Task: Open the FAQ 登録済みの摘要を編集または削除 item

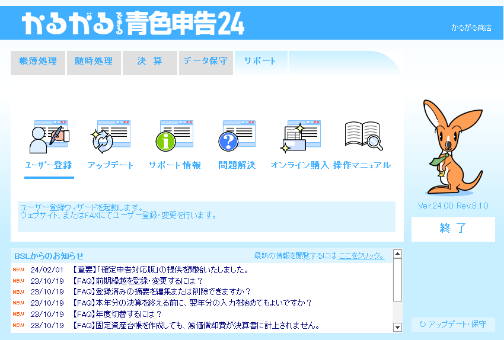Action: pyautogui.click(x=161, y=292)
